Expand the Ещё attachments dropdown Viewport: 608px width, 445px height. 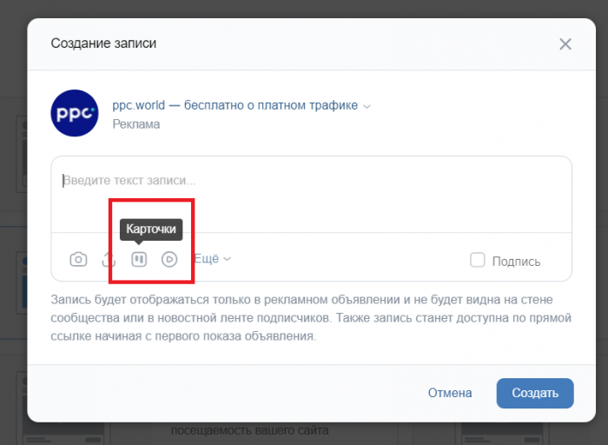[x=212, y=259]
